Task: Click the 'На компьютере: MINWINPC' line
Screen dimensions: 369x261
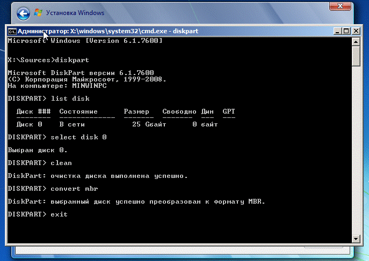Action: pos(57,86)
